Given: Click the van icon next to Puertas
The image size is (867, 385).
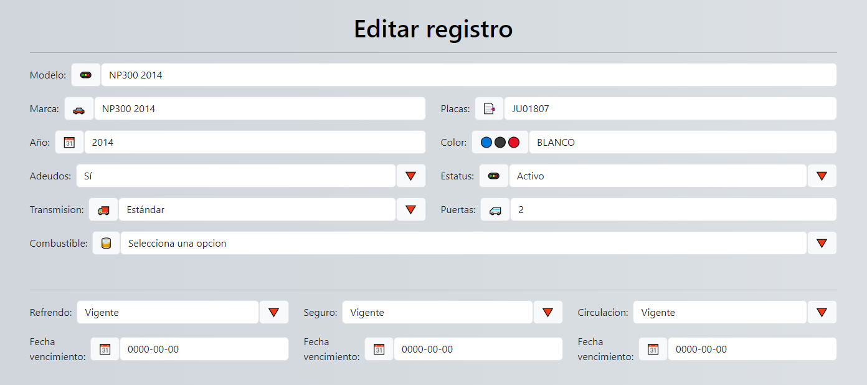Looking at the screenshot, I should (x=495, y=209).
